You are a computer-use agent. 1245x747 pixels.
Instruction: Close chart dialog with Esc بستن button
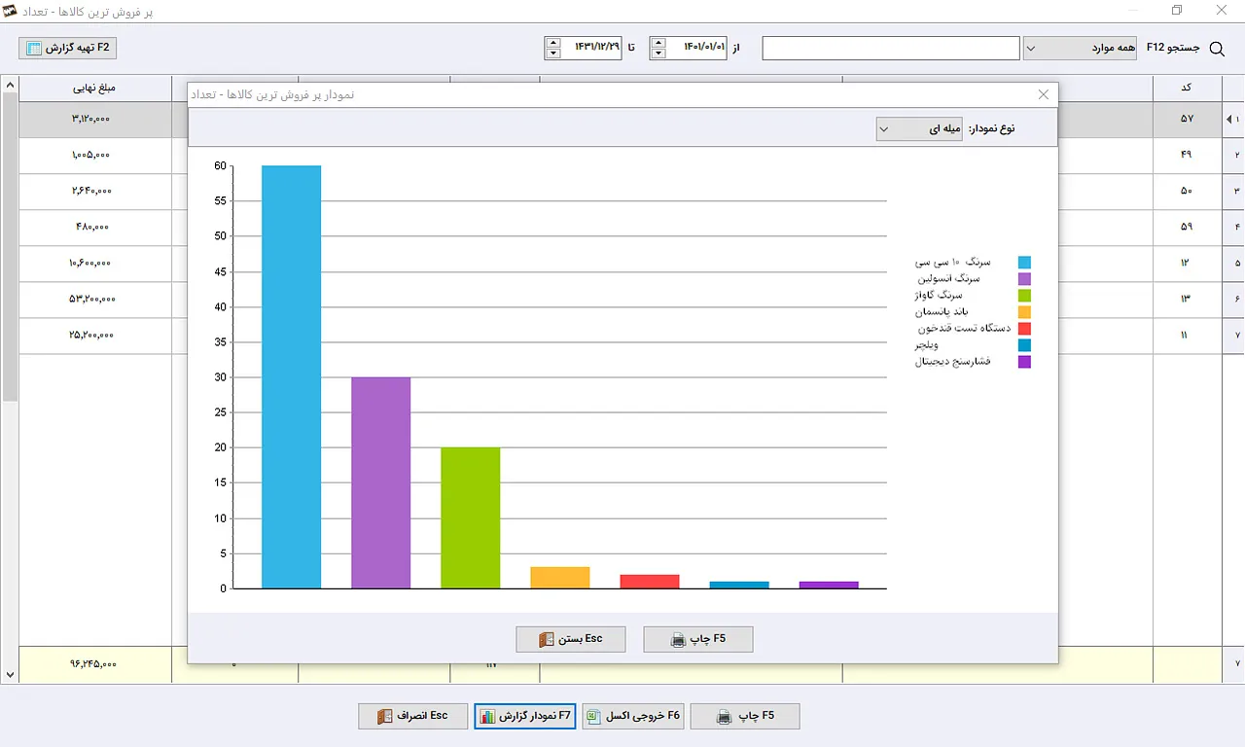tap(571, 639)
